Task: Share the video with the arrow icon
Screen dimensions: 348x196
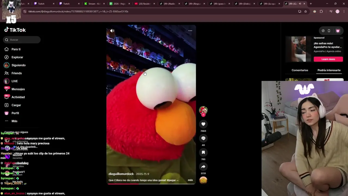Action: click(203, 167)
